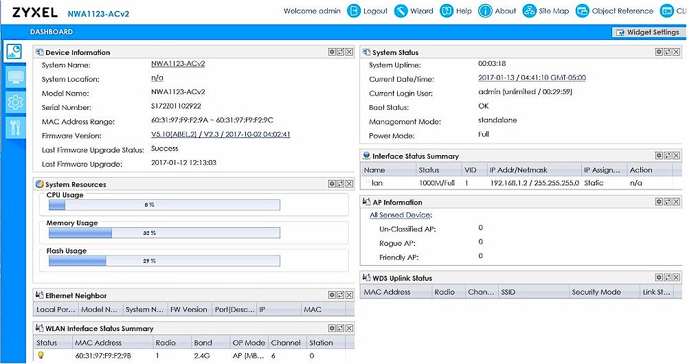This screenshot has width=687, height=364.
Task: Click the CPU Usage progress bar
Action: click(x=164, y=205)
